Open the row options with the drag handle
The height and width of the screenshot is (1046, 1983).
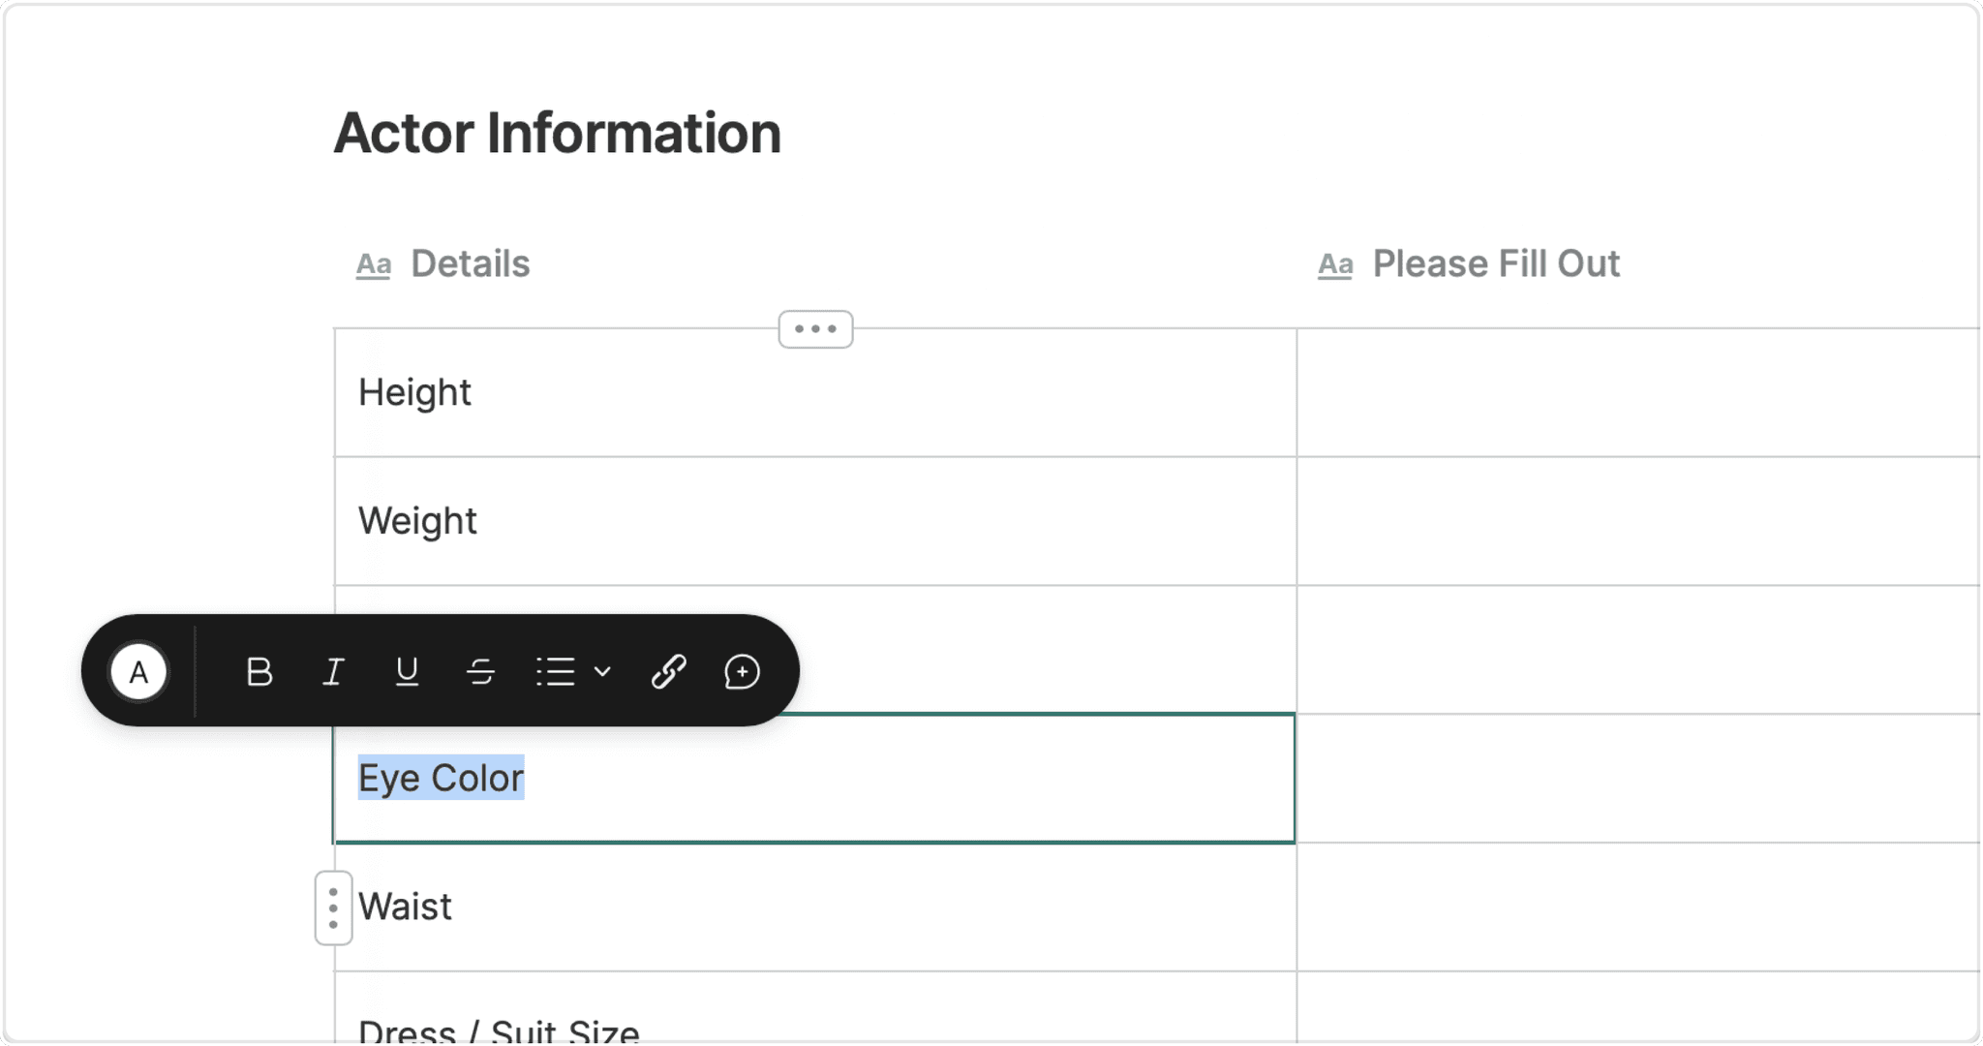332,908
